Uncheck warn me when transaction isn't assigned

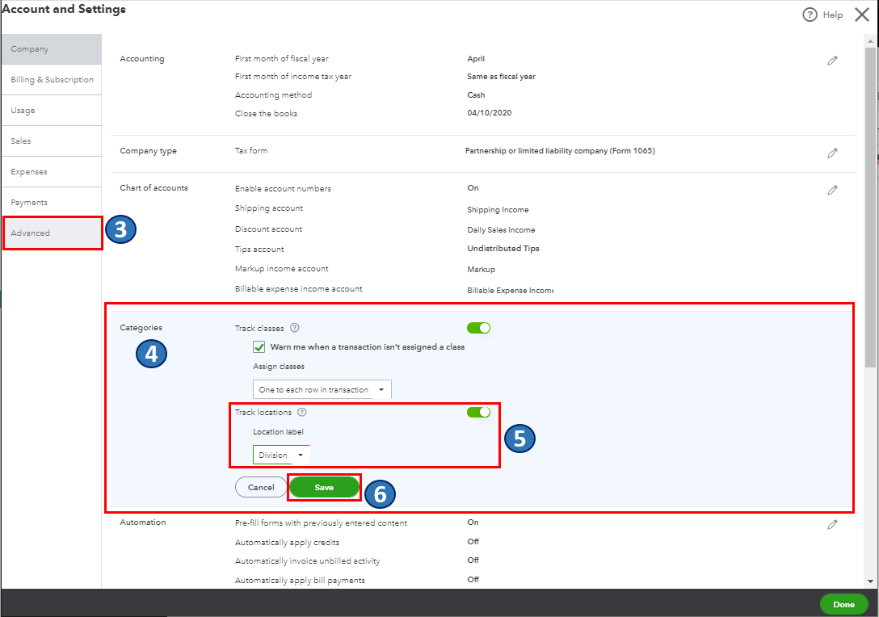[259, 346]
